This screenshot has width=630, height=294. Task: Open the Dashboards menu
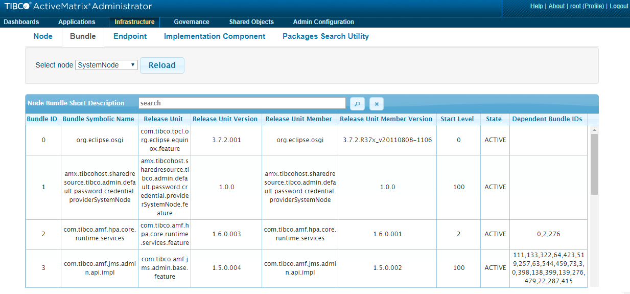pos(21,22)
